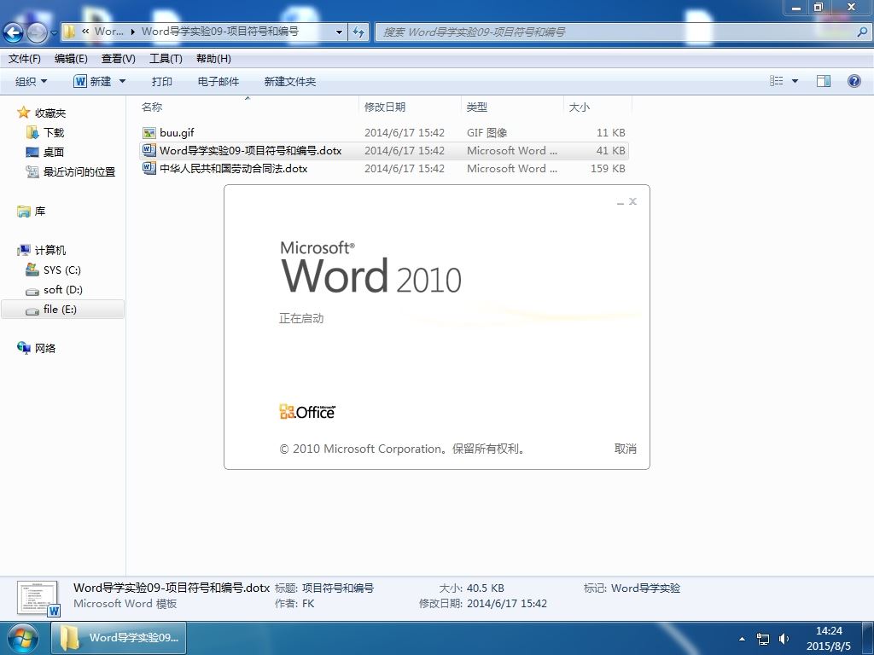Open the recent pages dropdown arrow

click(54, 33)
